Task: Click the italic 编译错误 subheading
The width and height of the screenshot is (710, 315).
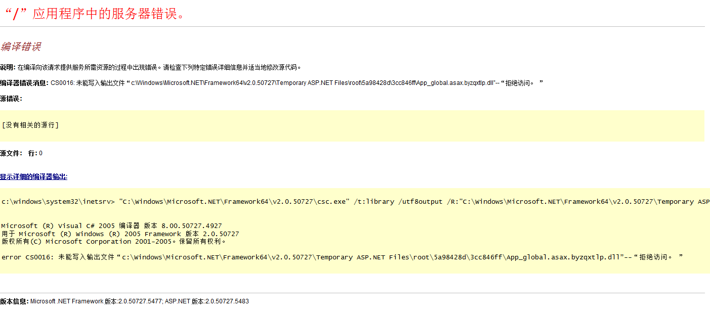Action: point(20,47)
